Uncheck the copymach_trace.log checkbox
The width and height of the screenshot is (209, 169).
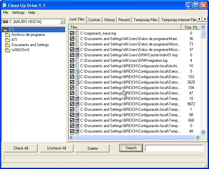[72, 33]
